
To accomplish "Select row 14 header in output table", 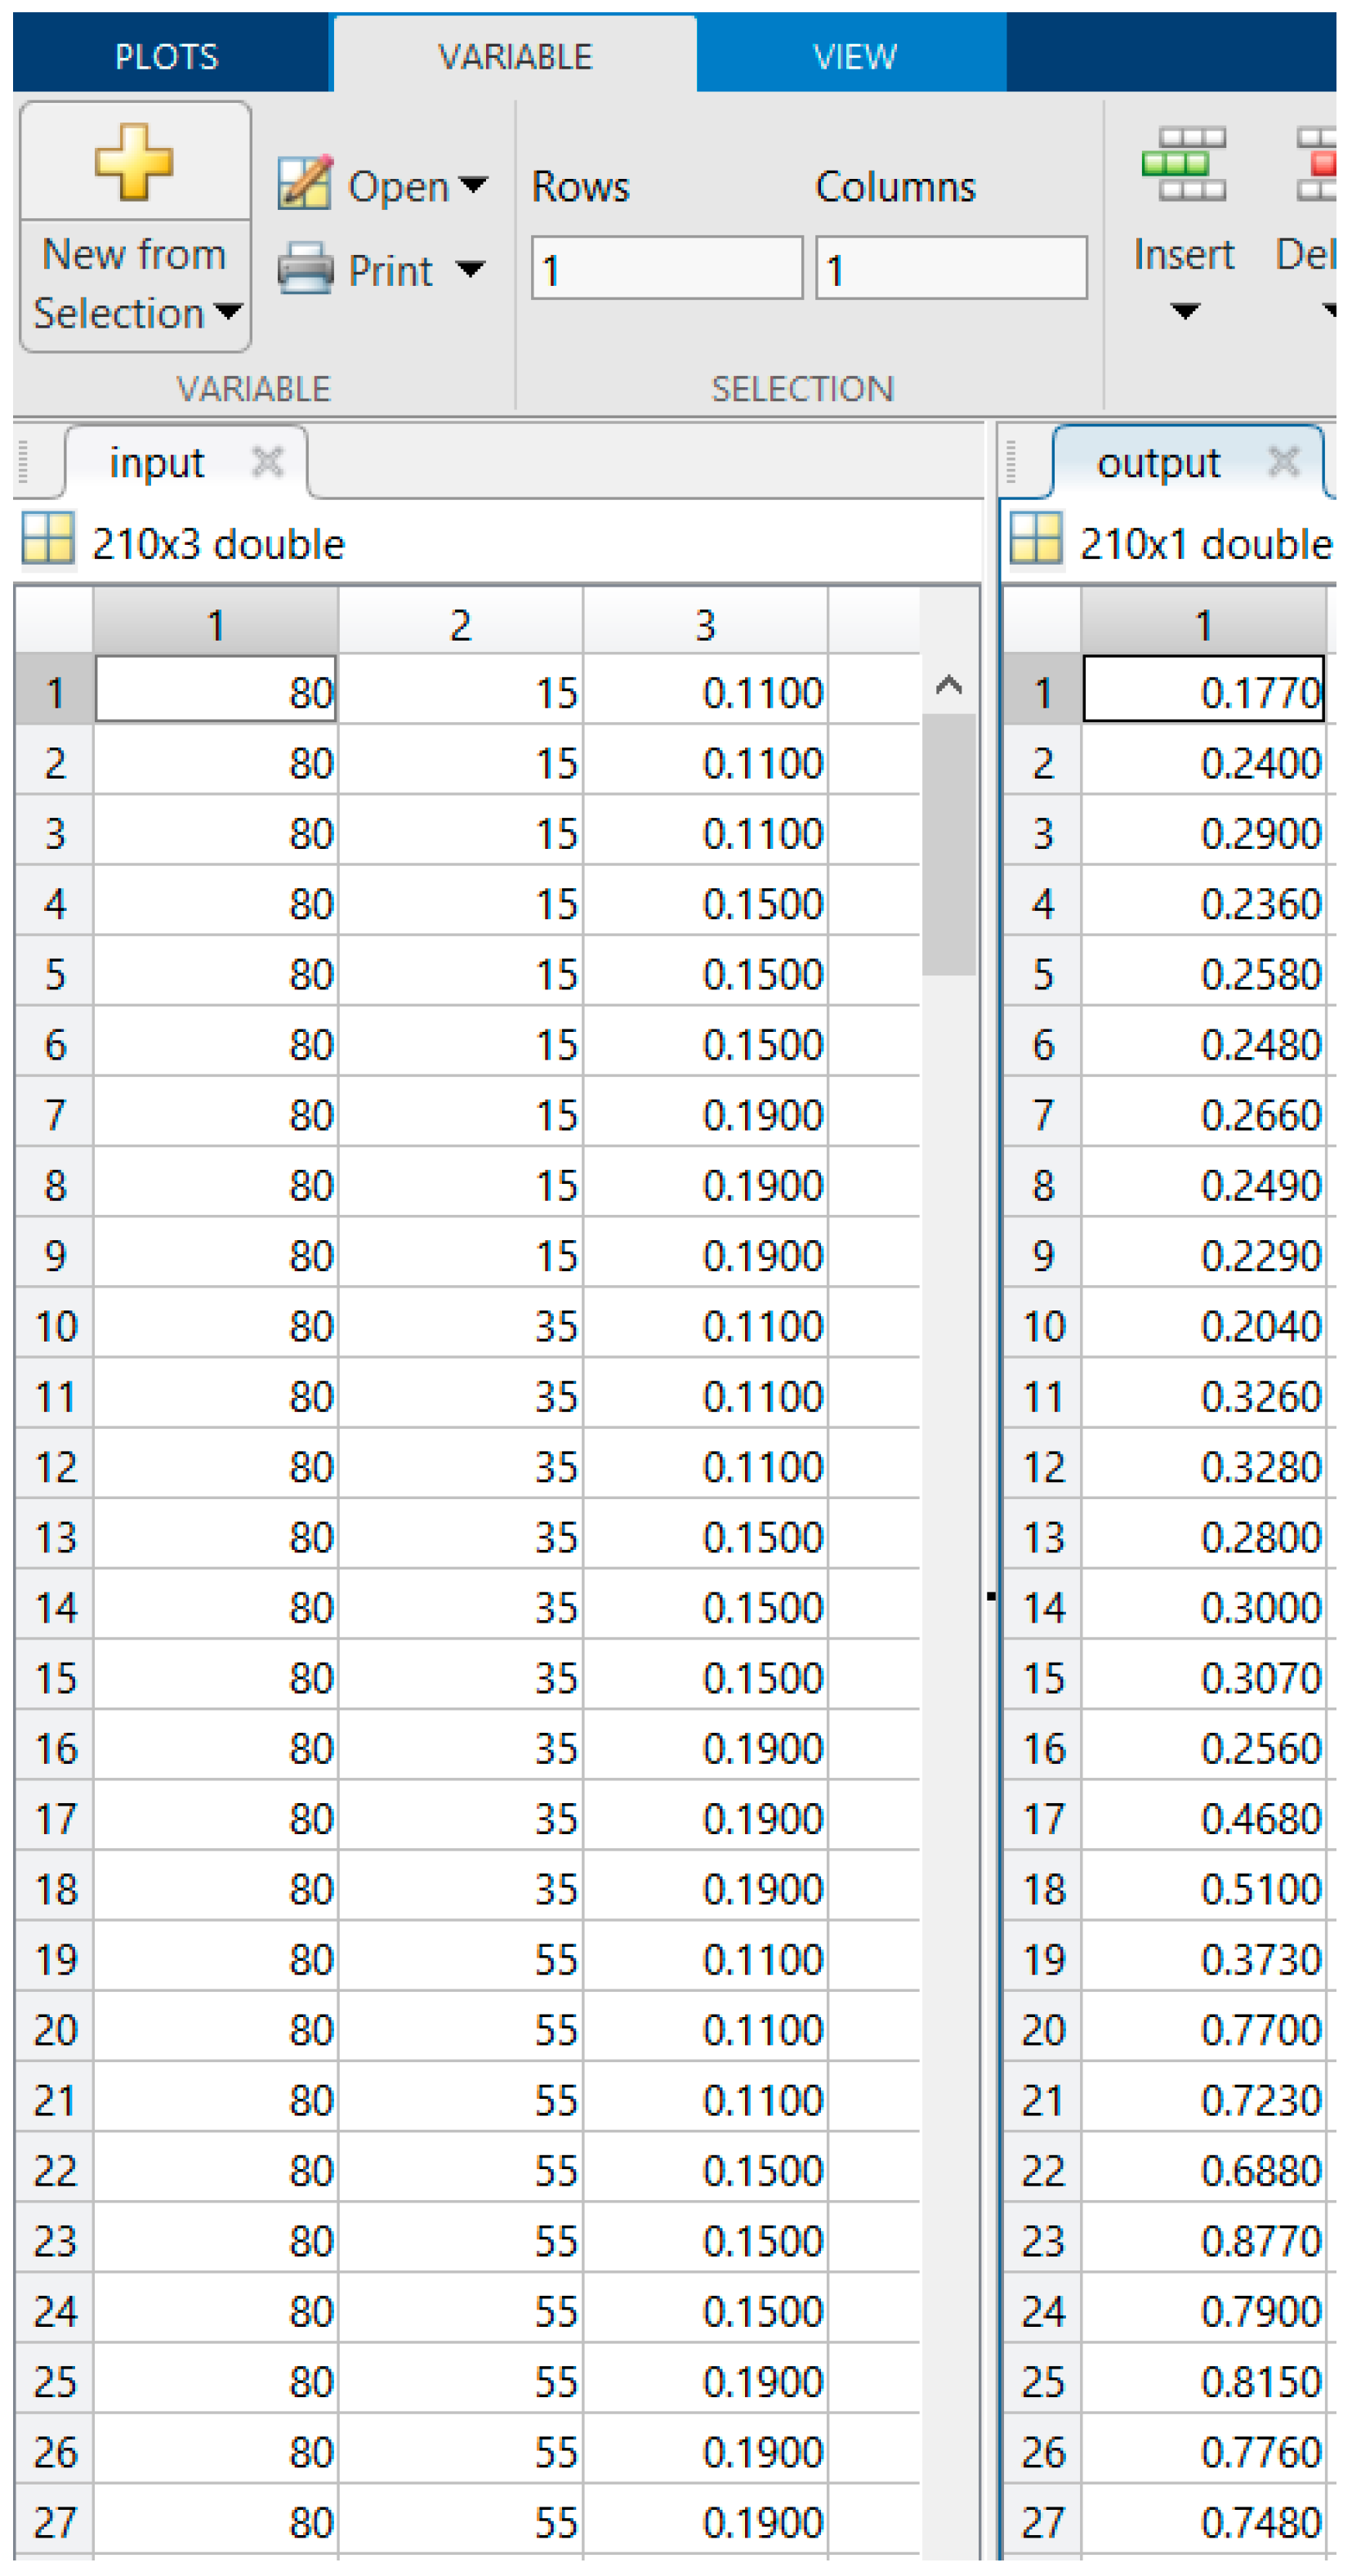I will pyautogui.click(x=1043, y=1606).
